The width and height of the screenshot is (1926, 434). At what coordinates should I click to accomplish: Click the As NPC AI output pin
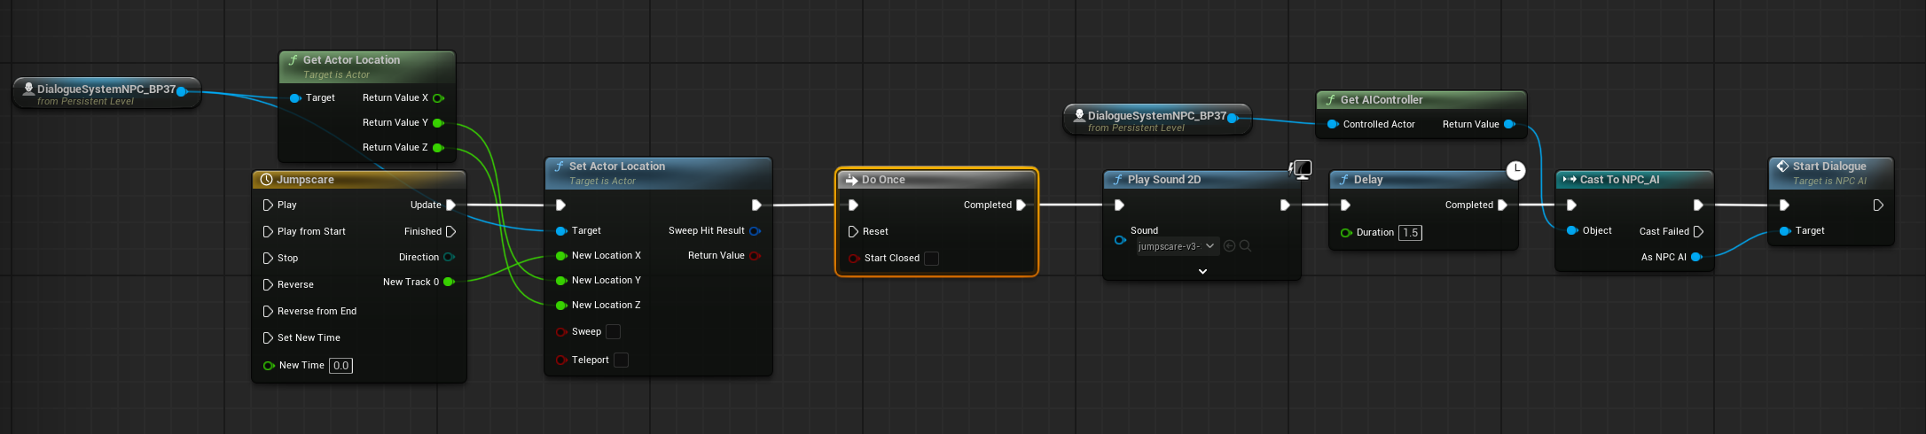pyautogui.click(x=1696, y=258)
